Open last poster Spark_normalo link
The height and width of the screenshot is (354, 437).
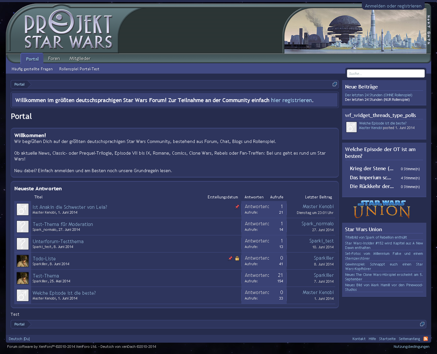click(x=317, y=224)
